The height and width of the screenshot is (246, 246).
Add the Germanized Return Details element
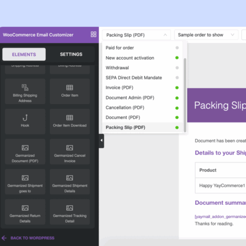(x=25, y=212)
